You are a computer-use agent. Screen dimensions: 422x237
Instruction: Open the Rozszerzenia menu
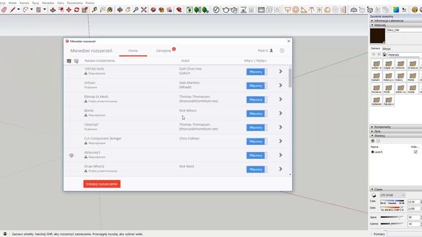tap(75, 3)
